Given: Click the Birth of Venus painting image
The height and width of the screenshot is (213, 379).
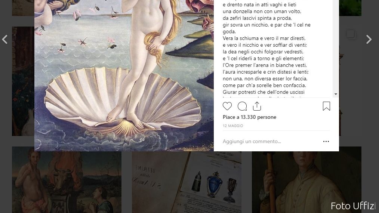Looking at the screenshot, I should click(124, 75).
